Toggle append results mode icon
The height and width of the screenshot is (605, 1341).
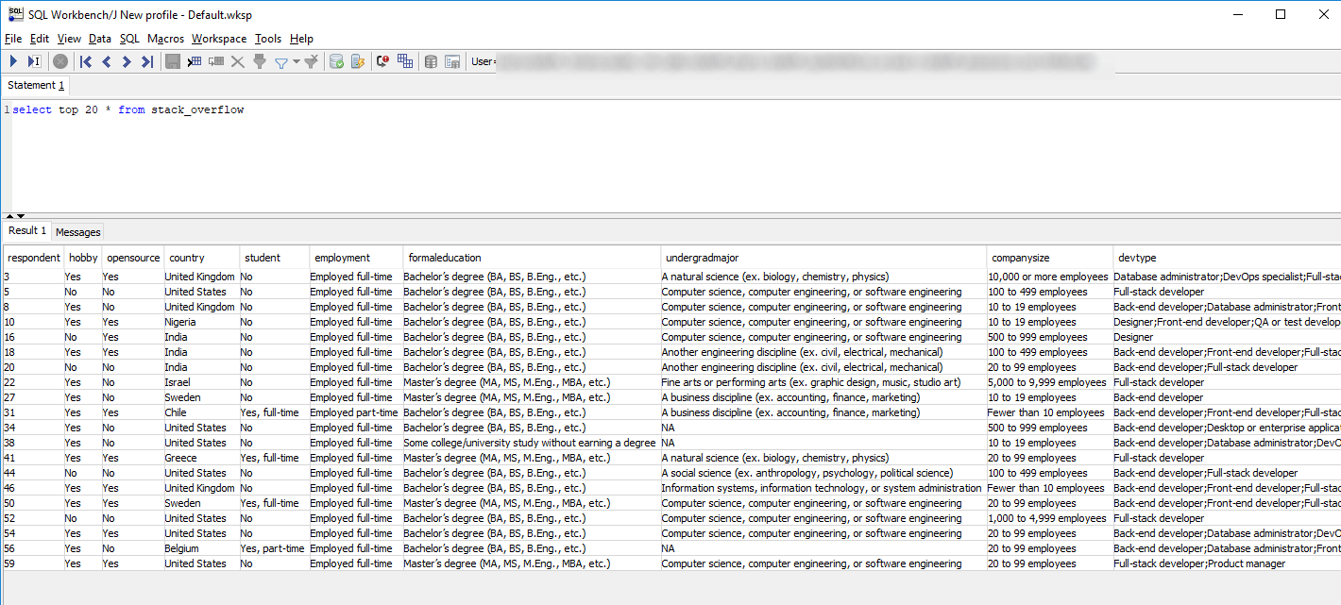[x=405, y=61]
